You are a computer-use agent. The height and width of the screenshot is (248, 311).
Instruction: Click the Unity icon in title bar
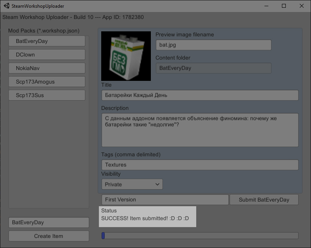point(7,6)
